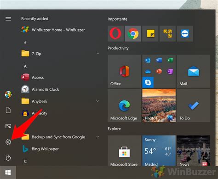218x179 pixels.
Task: Open Pictures from the Start sidebar
Action: click(x=8, y=126)
